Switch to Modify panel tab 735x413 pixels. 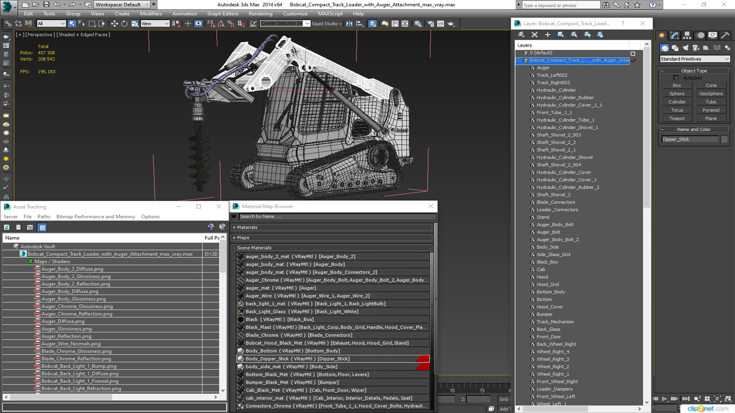pyautogui.click(x=675, y=35)
